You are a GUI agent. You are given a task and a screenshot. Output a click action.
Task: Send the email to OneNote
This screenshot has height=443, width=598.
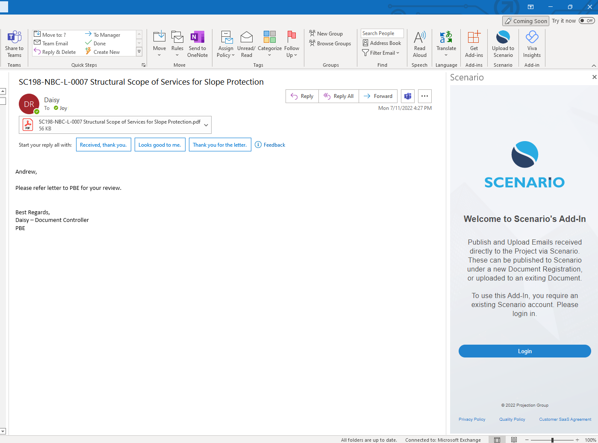[197, 43]
